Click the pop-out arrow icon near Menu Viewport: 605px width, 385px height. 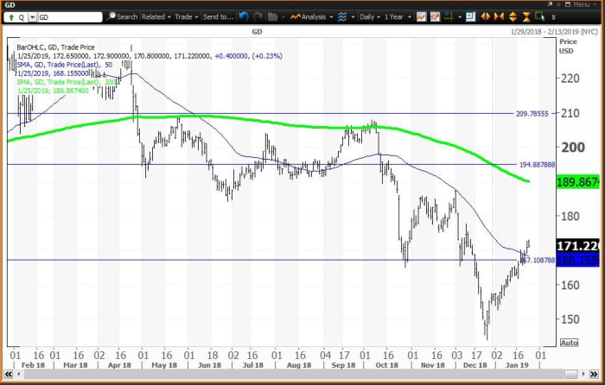pos(550,4)
